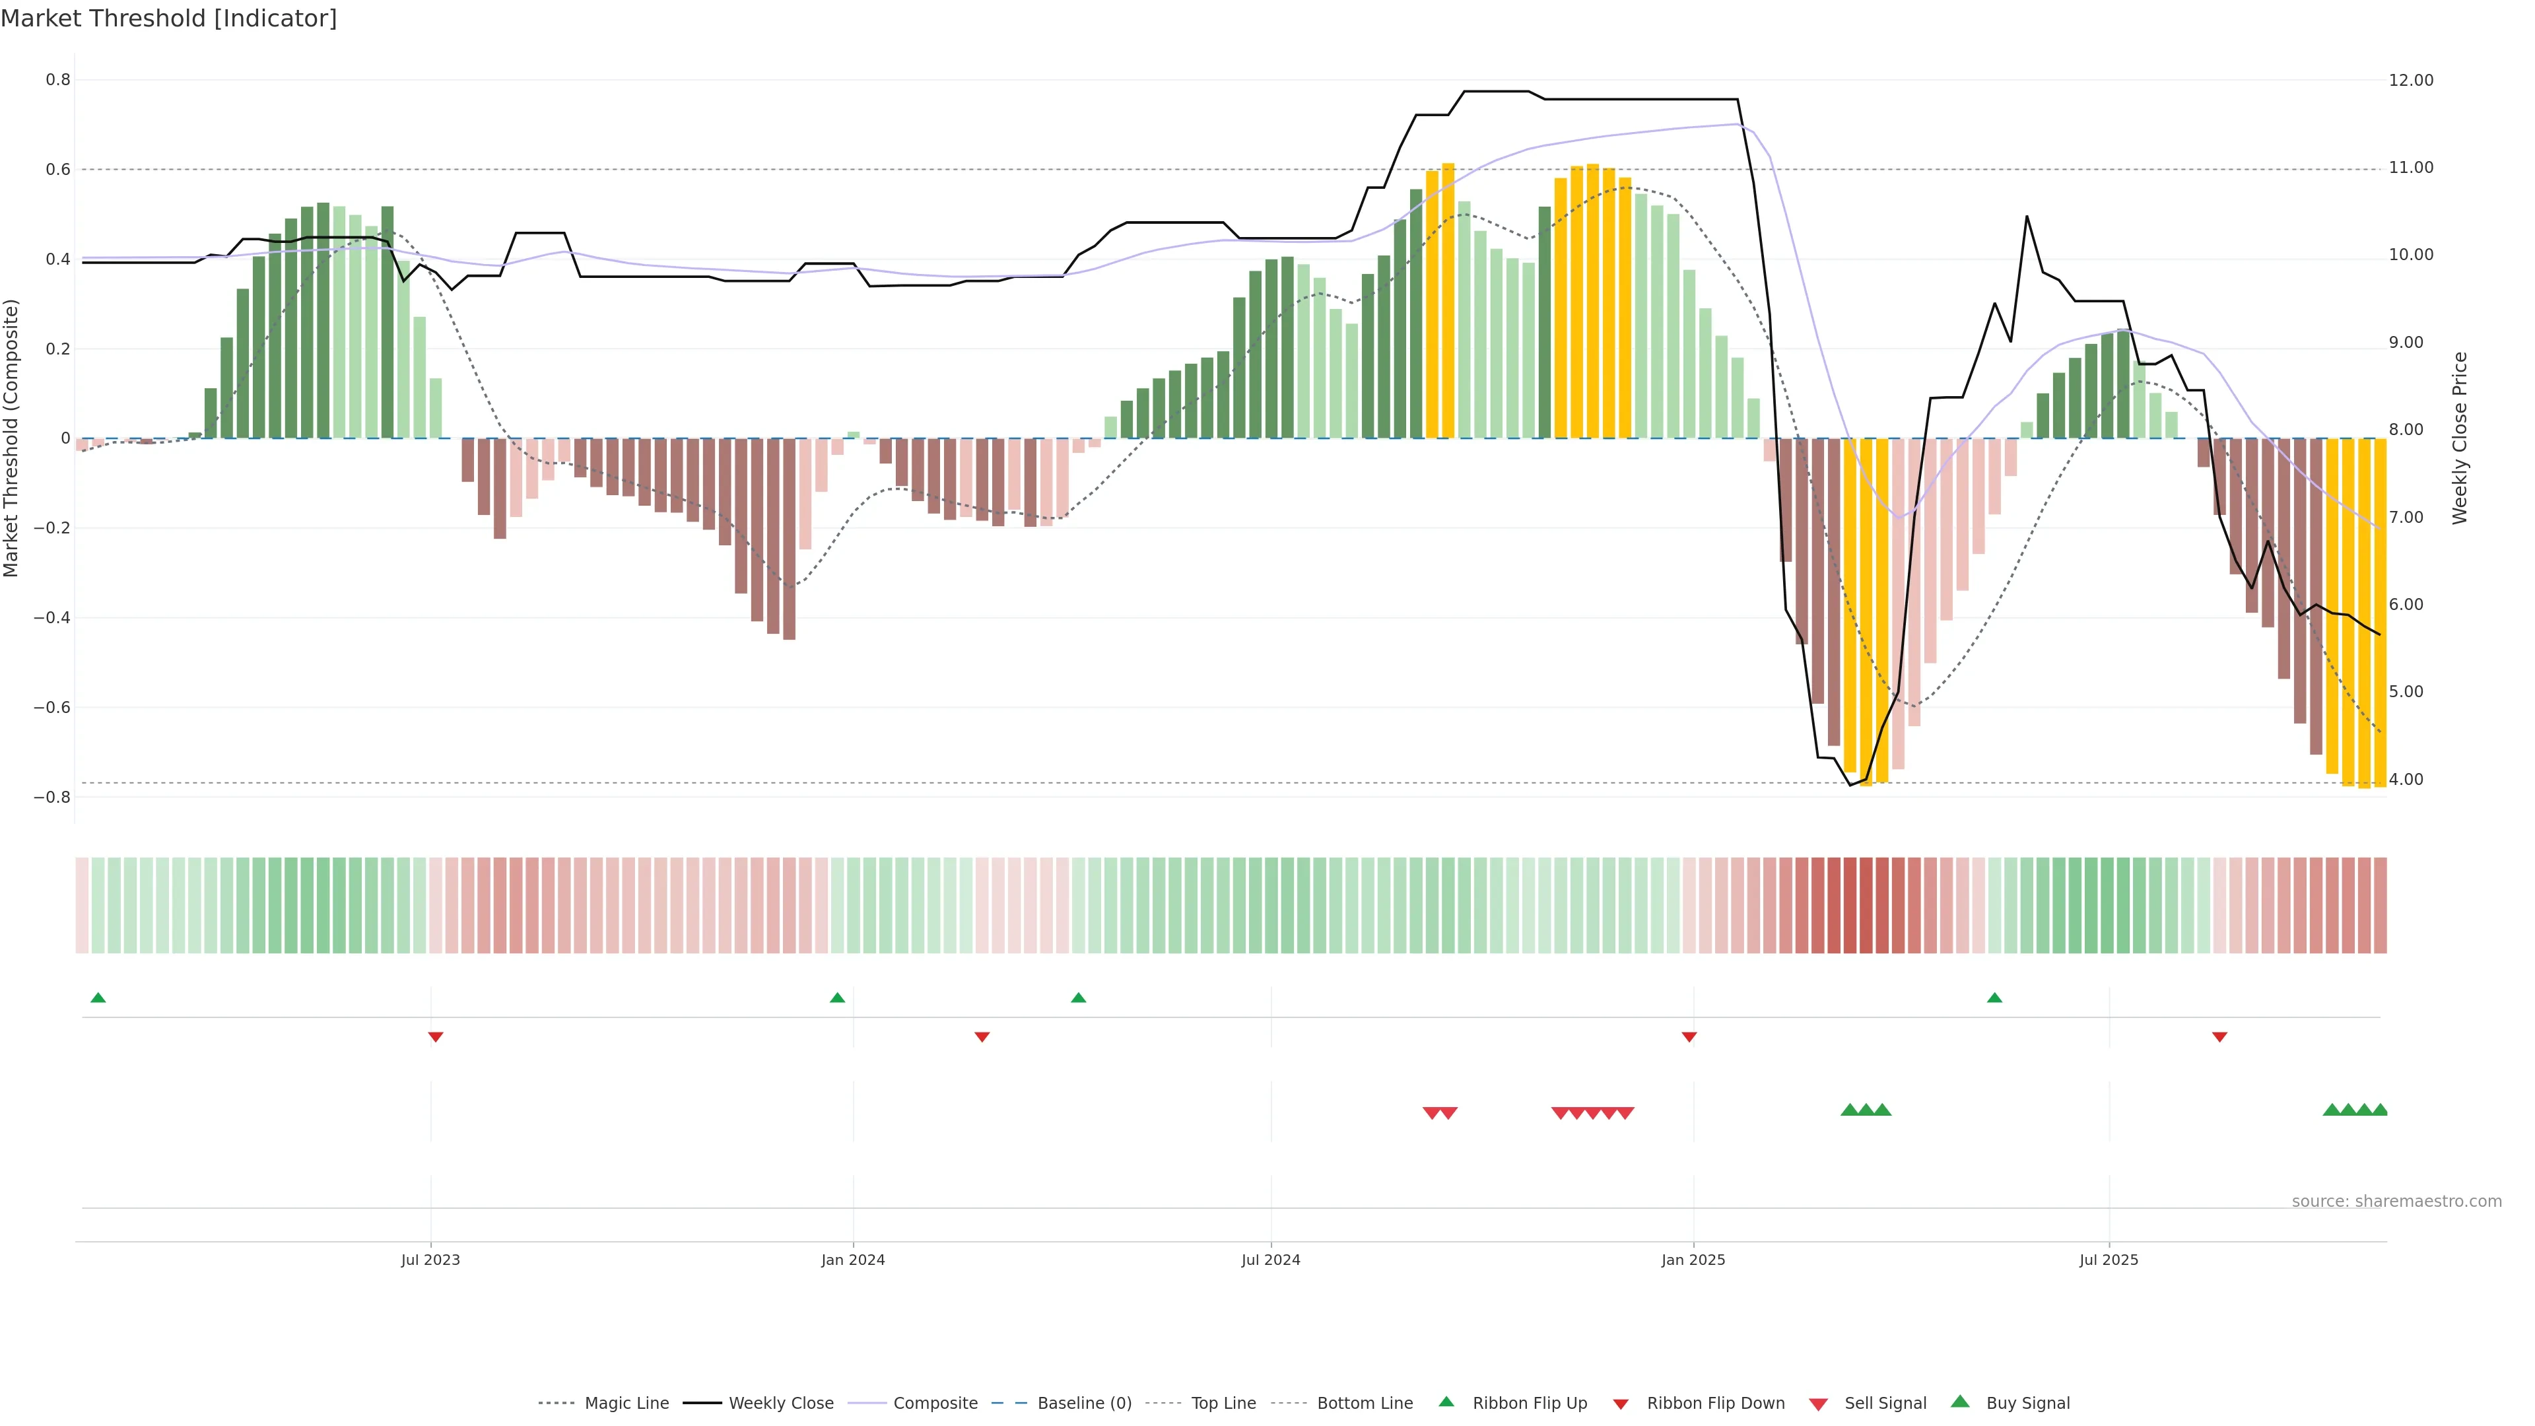Click Ribbon Flip Up legend triangle icon
The height and width of the screenshot is (1426, 2535).
tap(1446, 1402)
